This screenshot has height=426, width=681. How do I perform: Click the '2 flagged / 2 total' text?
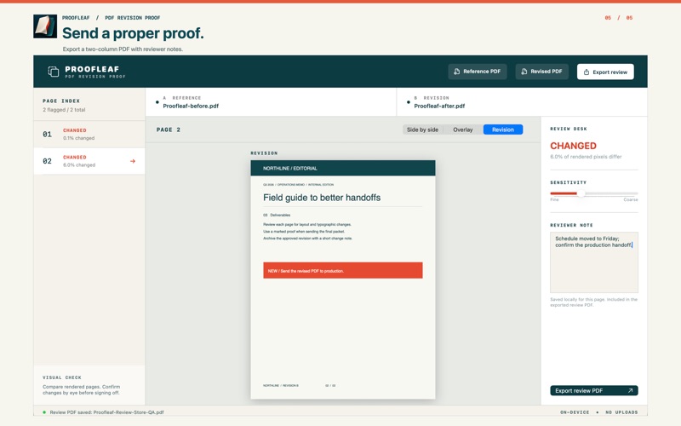(64, 110)
